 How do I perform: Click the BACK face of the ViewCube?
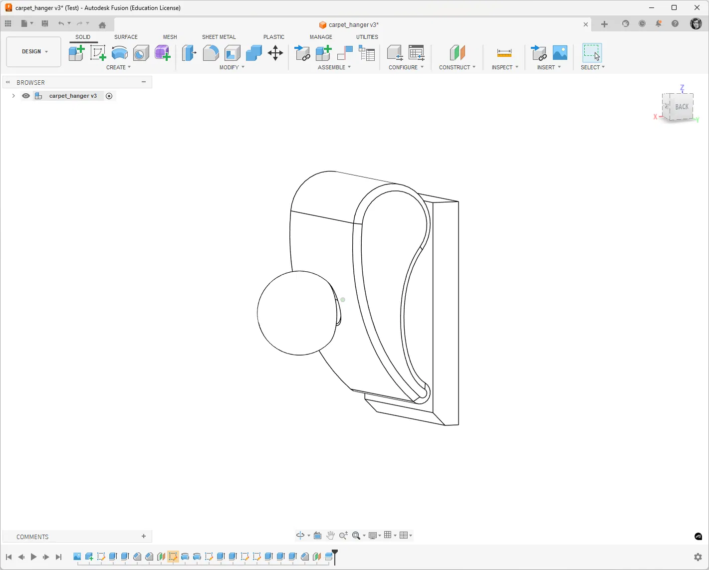click(x=681, y=107)
